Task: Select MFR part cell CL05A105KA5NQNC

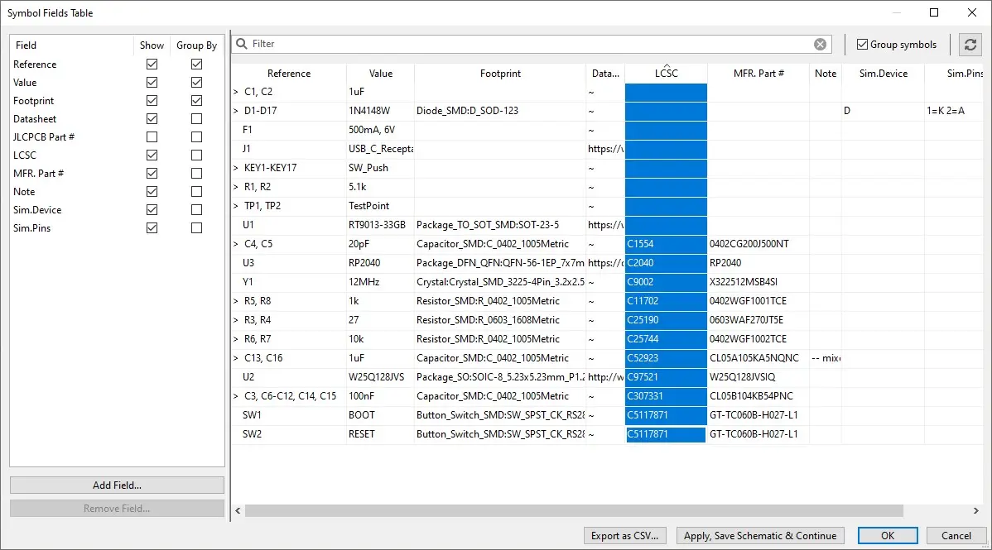Action: click(x=758, y=358)
